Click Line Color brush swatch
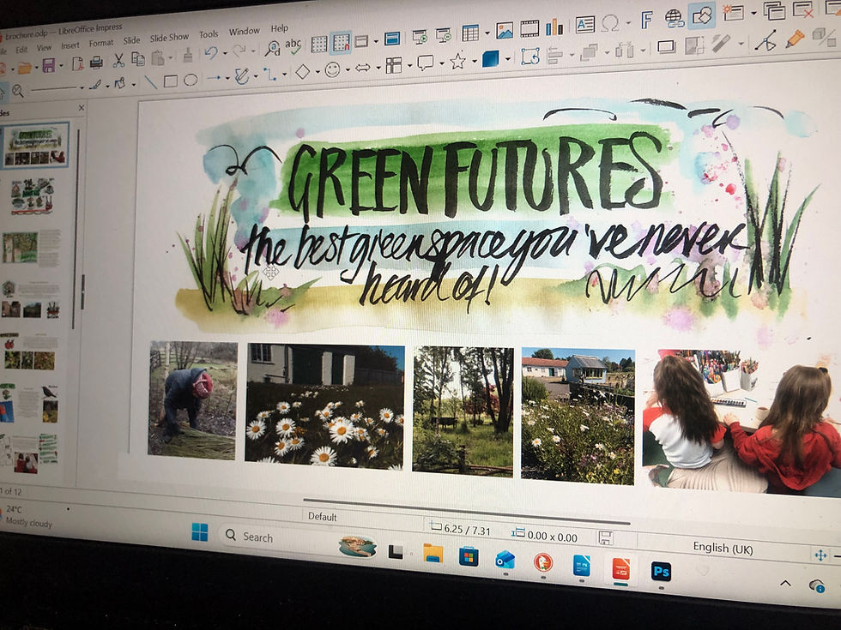 [95, 85]
